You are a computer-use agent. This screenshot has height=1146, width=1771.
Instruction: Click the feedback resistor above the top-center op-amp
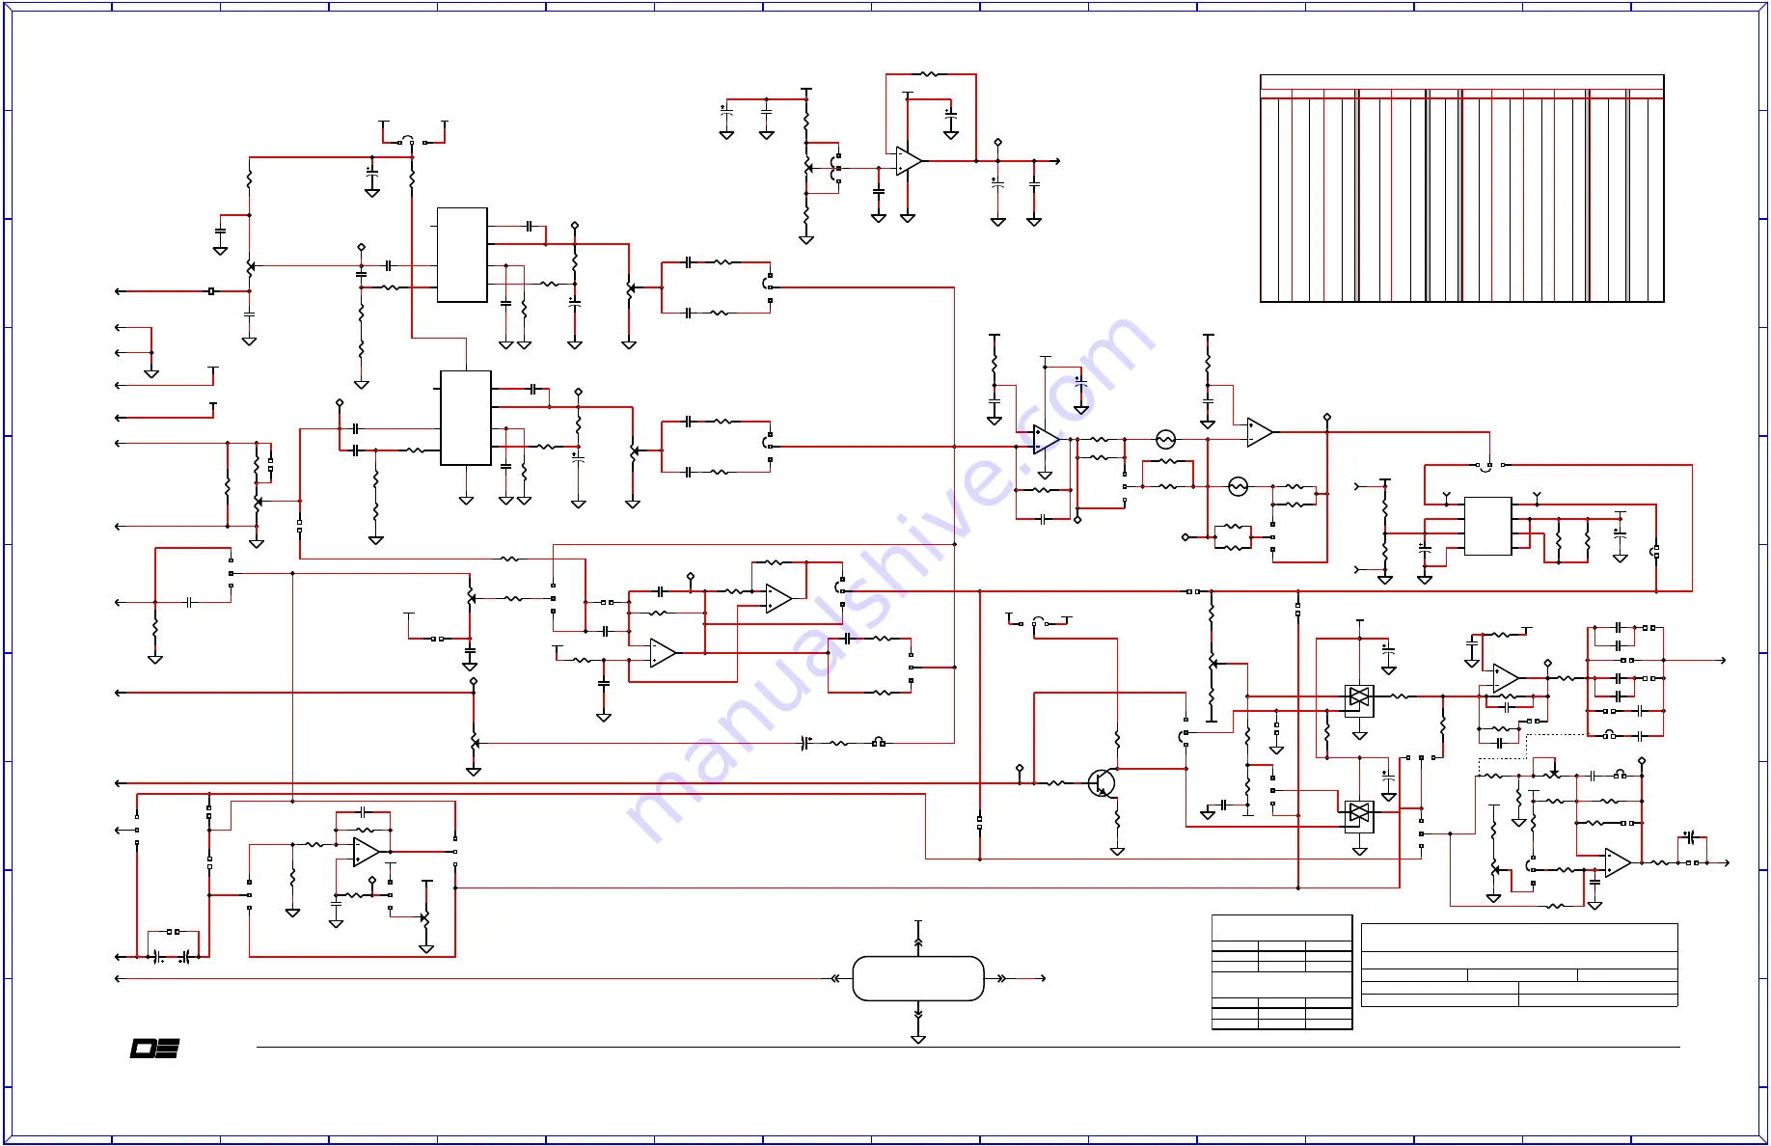[930, 74]
